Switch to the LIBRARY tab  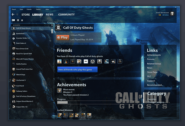click(x=38, y=14)
